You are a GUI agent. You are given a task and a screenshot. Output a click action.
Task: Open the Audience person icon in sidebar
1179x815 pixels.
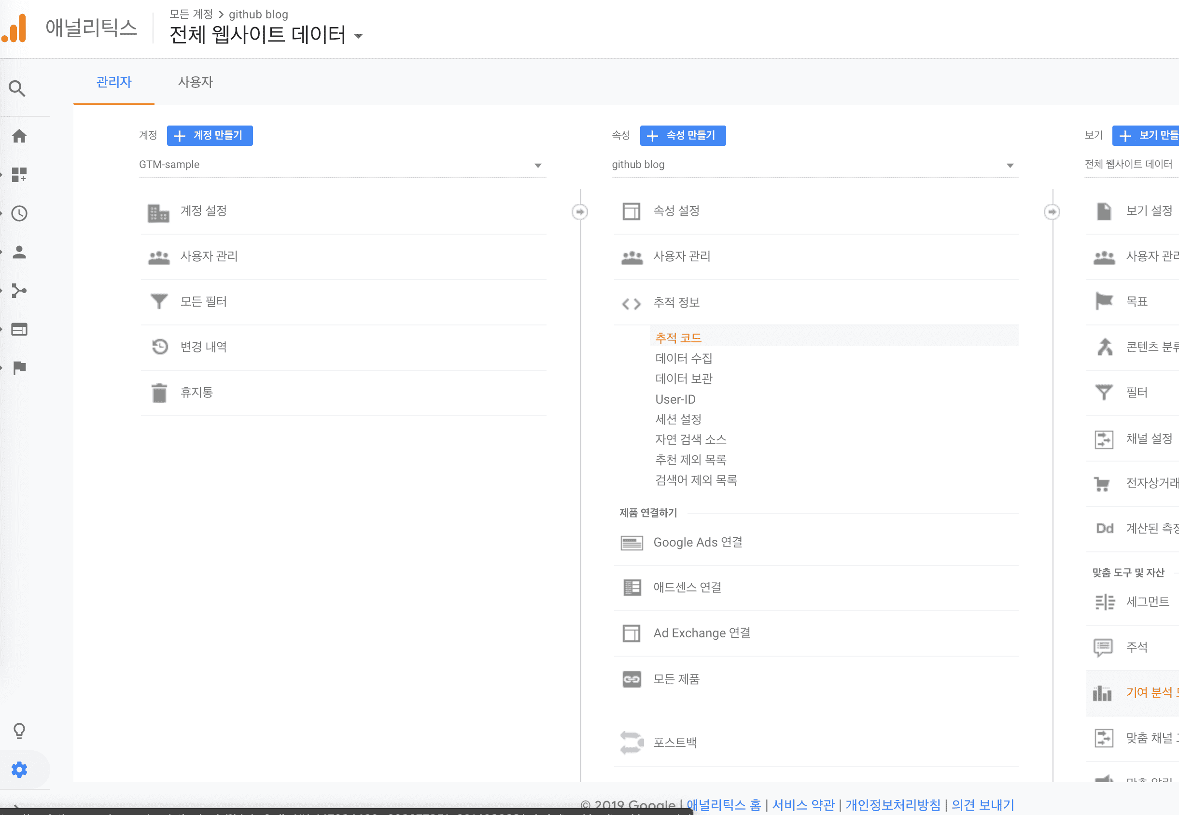click(x=19, y=252)
